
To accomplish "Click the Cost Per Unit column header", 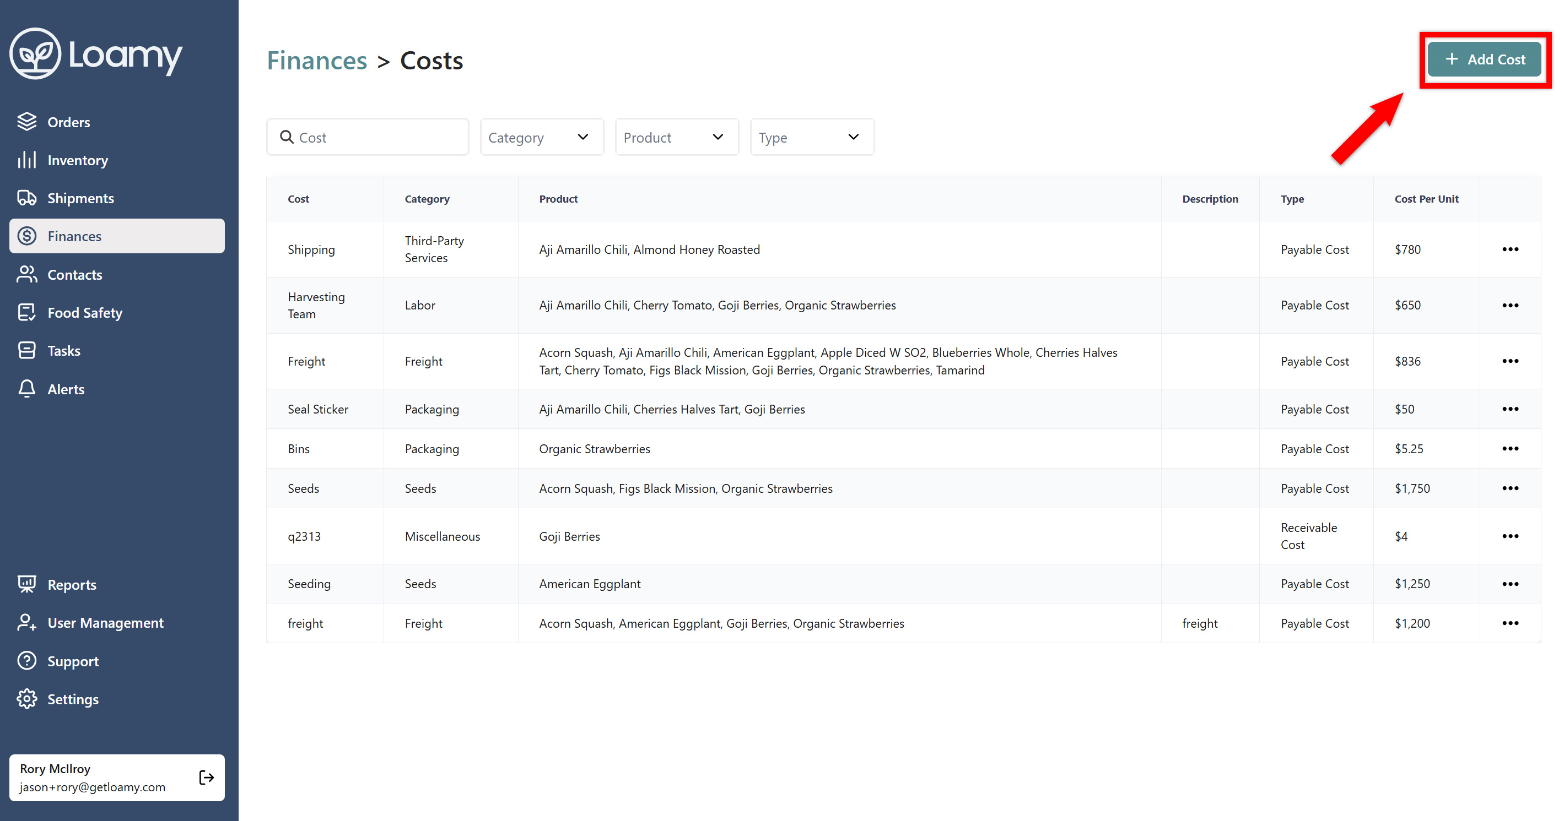I will 1426,199.
